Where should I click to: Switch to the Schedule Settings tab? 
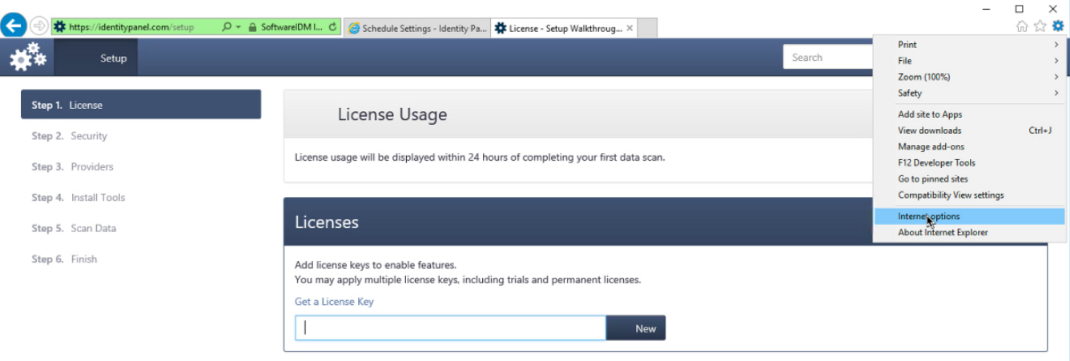click(416, 28)
